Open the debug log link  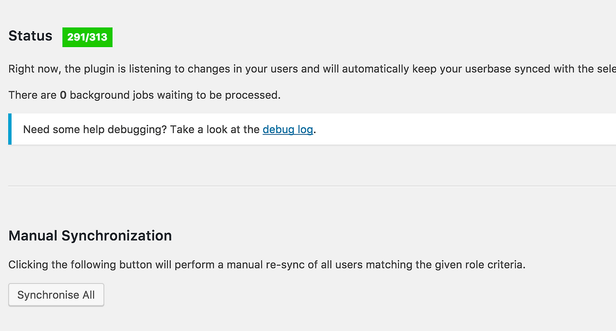(288, 129)
